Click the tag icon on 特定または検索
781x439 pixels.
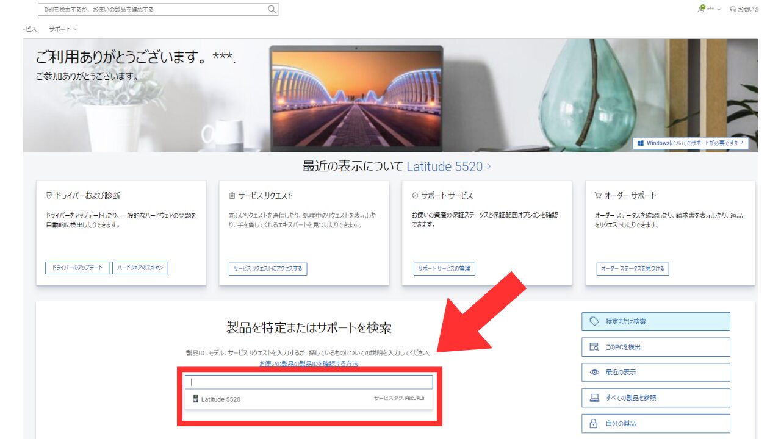(594, 321)
